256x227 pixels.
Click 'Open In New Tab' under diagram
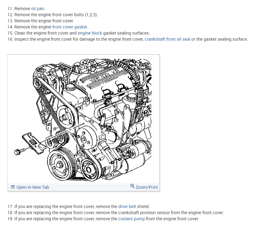pyautogui.click(x=33, y=187)
